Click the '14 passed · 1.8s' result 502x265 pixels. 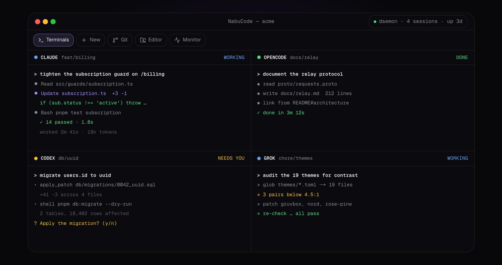pos(67,122)
